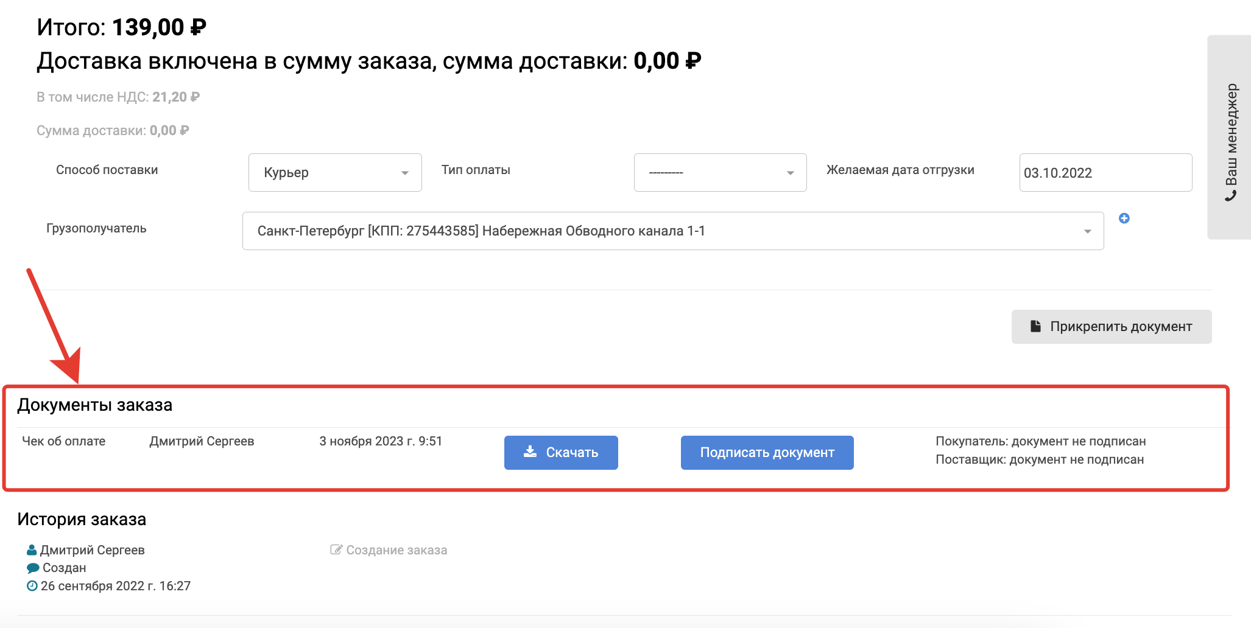Click the Желаемая дата отгрузки date field
The width and height of the screenshot is (1251, 628).
pos(1105,173)
